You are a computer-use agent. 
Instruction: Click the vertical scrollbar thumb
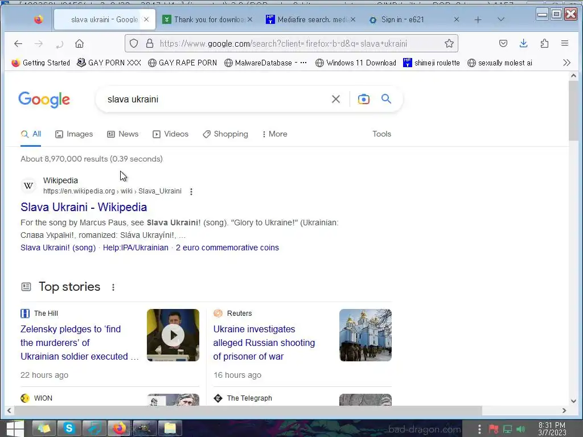(x=574, y=110)
